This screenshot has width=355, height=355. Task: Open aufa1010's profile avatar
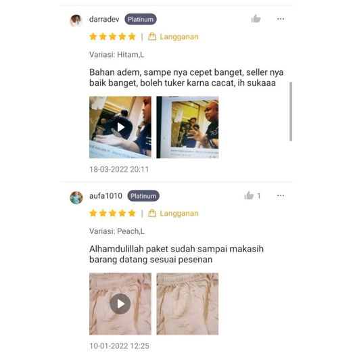(76, 197)
